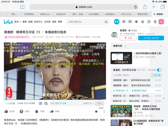The width and height of the screenshot is (168, 126).
Task: Open Safari share sheet icon
Action: pyautogui.click(x=144, y=7)
